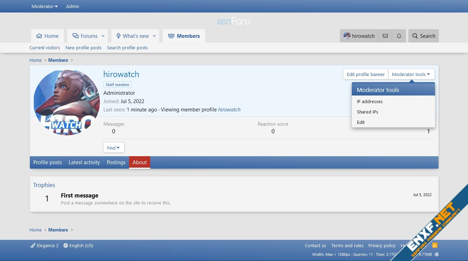Switch to the Latest activity tab
Screen dimensions: 468x261
84,162
